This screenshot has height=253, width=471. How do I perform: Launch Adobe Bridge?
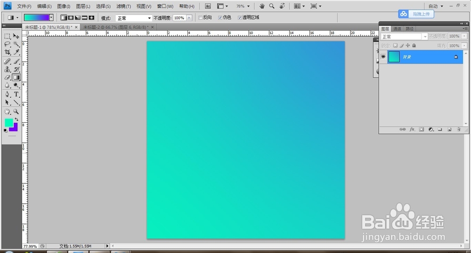[208, 6]
